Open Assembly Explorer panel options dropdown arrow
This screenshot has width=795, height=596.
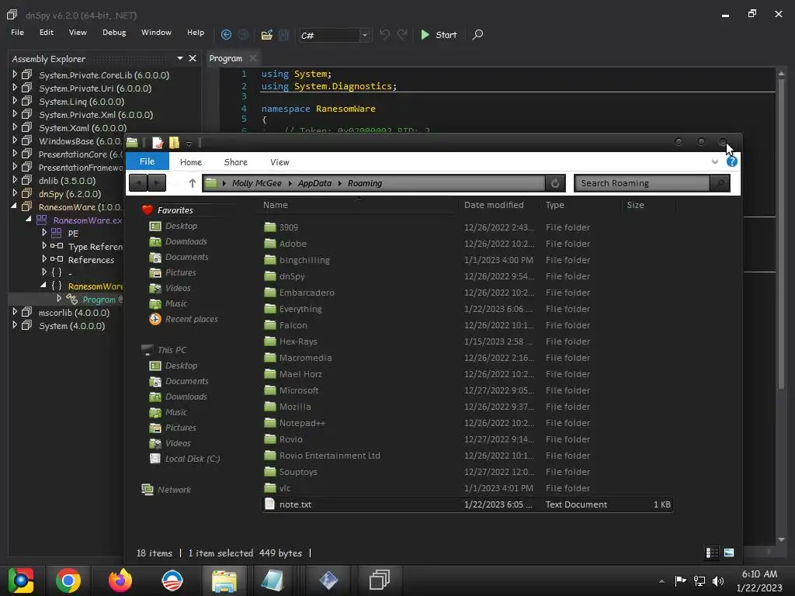[x=180, y=58]
